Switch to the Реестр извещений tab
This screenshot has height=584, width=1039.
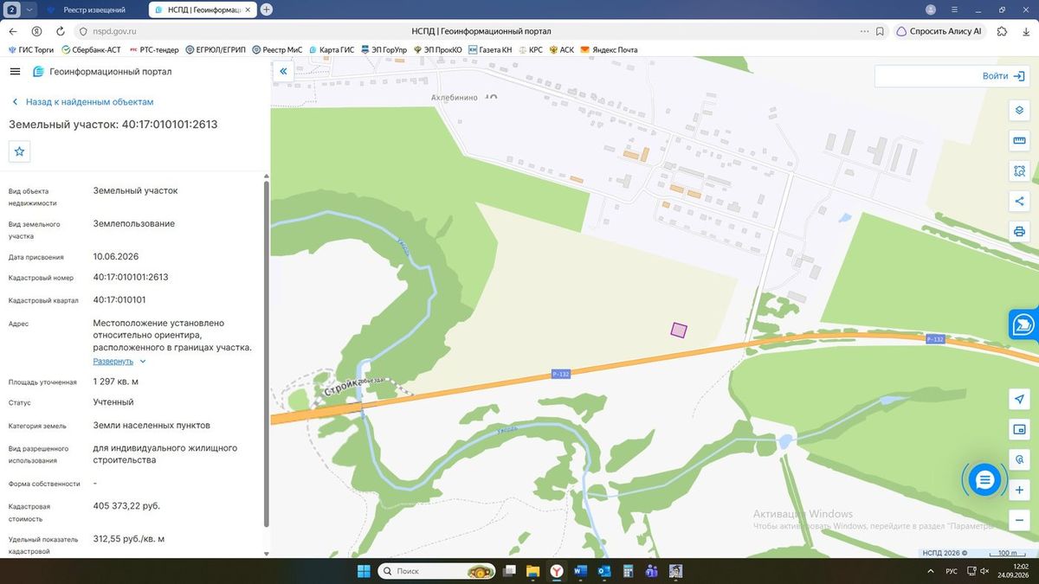pyautogui.click(x=94, y=10)
